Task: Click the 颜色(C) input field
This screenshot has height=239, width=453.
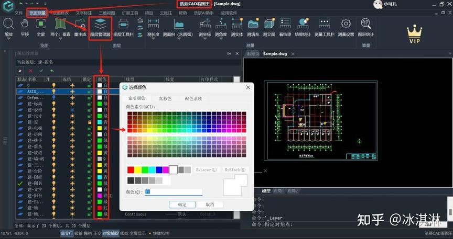Action: [x=174, y=192]
